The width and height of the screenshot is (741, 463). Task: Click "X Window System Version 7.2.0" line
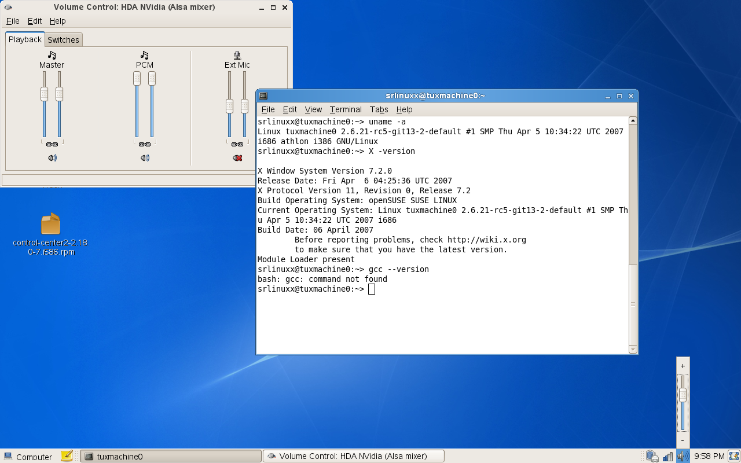pos(325,171)
